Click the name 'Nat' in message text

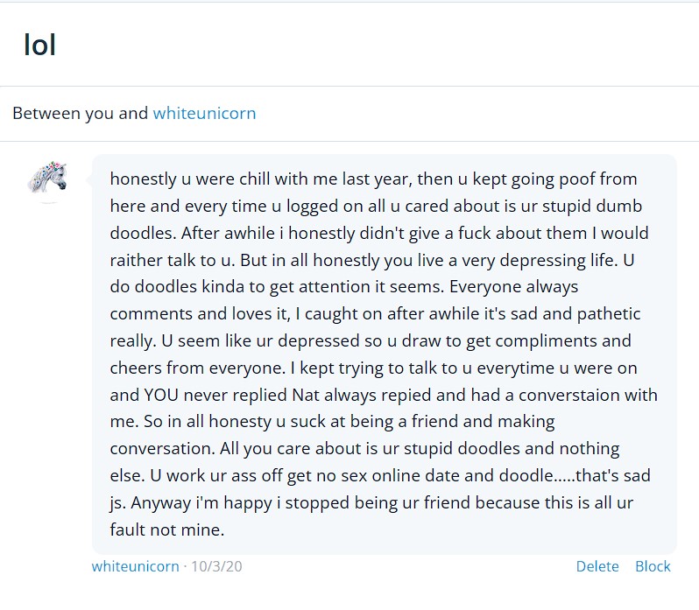click(306, 395)
